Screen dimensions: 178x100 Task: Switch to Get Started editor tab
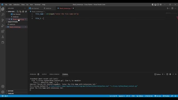pos(35,8)
